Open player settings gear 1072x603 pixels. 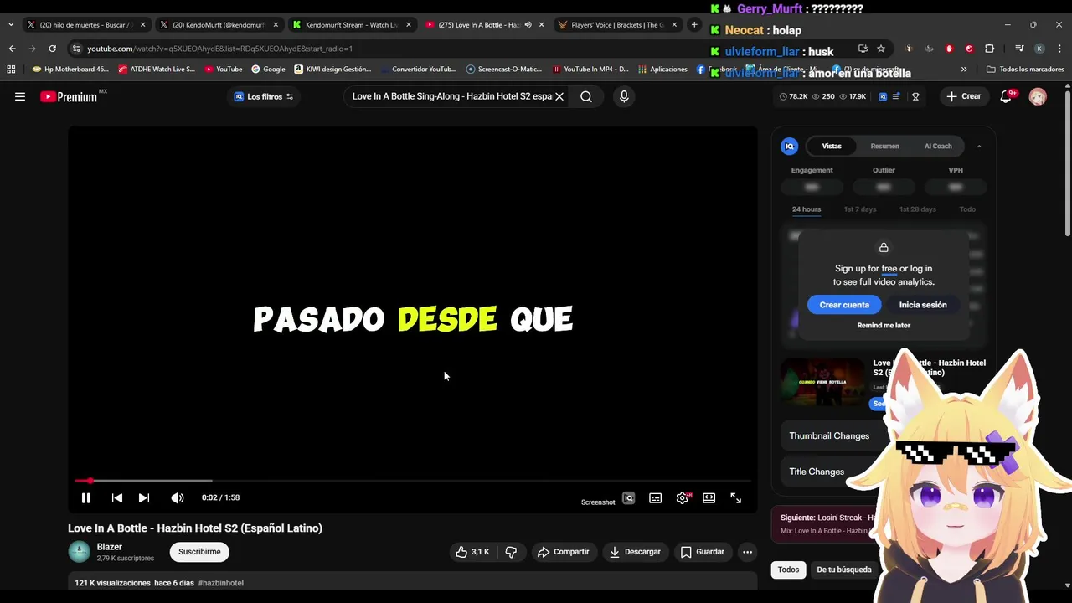tap(683, 497)
